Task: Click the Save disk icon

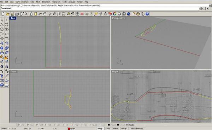Action: 12,14
